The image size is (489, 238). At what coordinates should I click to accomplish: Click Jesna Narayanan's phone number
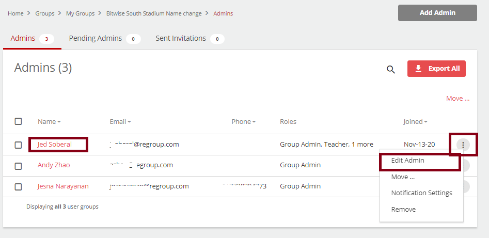pyautogui.click(x=245, y=186)
